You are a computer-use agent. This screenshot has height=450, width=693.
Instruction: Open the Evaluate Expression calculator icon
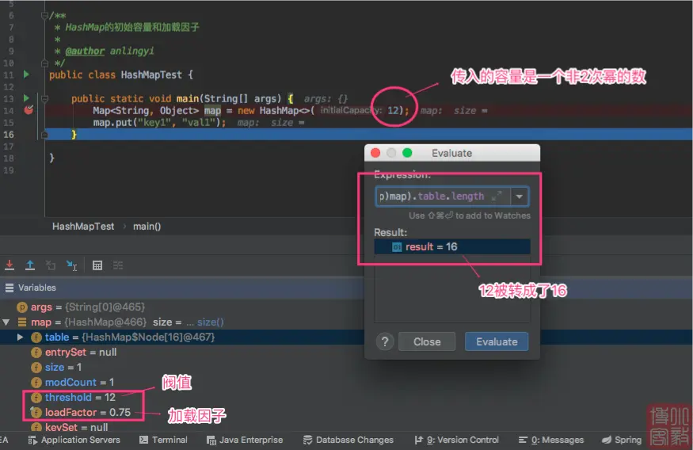click(97, 265)
